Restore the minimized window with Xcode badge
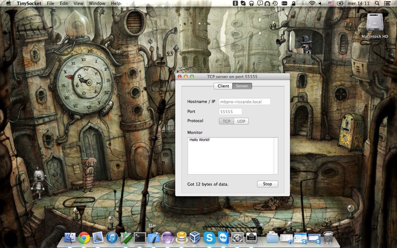This screenshot has width=397, height=248. [286, 239]
